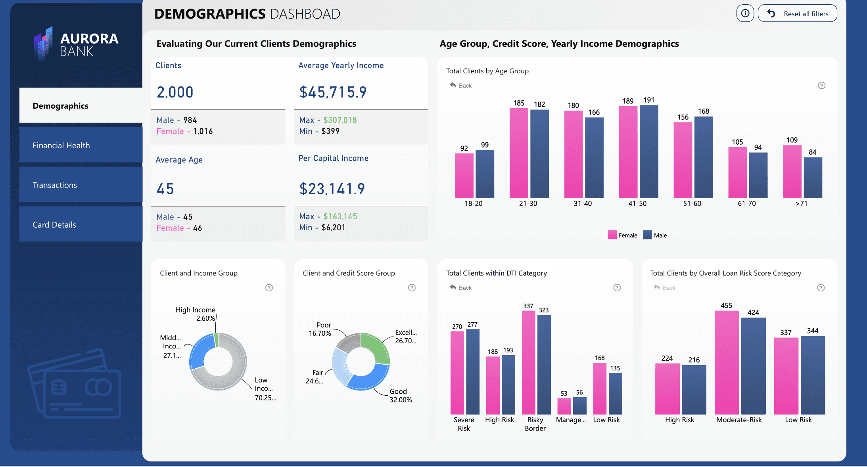Click the Female - 1,016 client count
Screen dimensions: 867x467
184,131
